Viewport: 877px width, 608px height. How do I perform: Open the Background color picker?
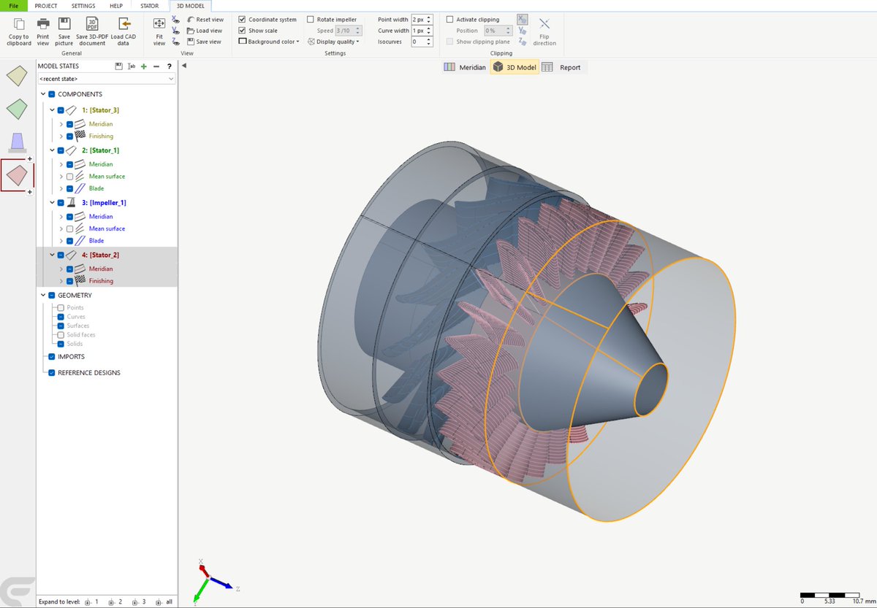pyautogui.click(x=269, y=42)
